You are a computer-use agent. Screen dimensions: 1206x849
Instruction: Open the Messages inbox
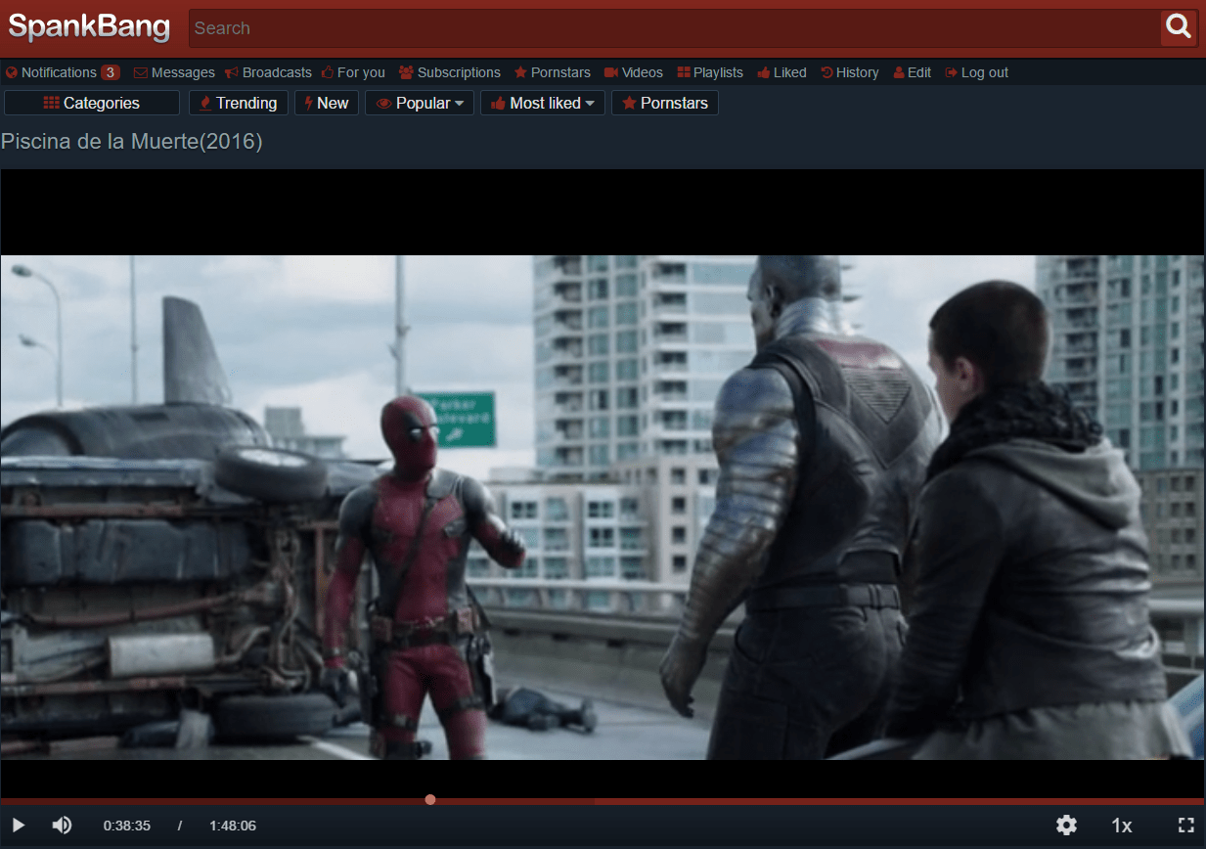(x=174, y=72)
